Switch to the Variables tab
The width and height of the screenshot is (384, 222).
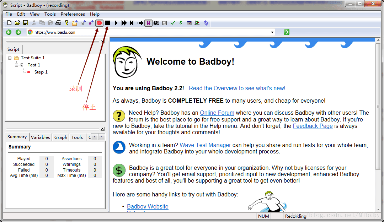click(41, 137)
